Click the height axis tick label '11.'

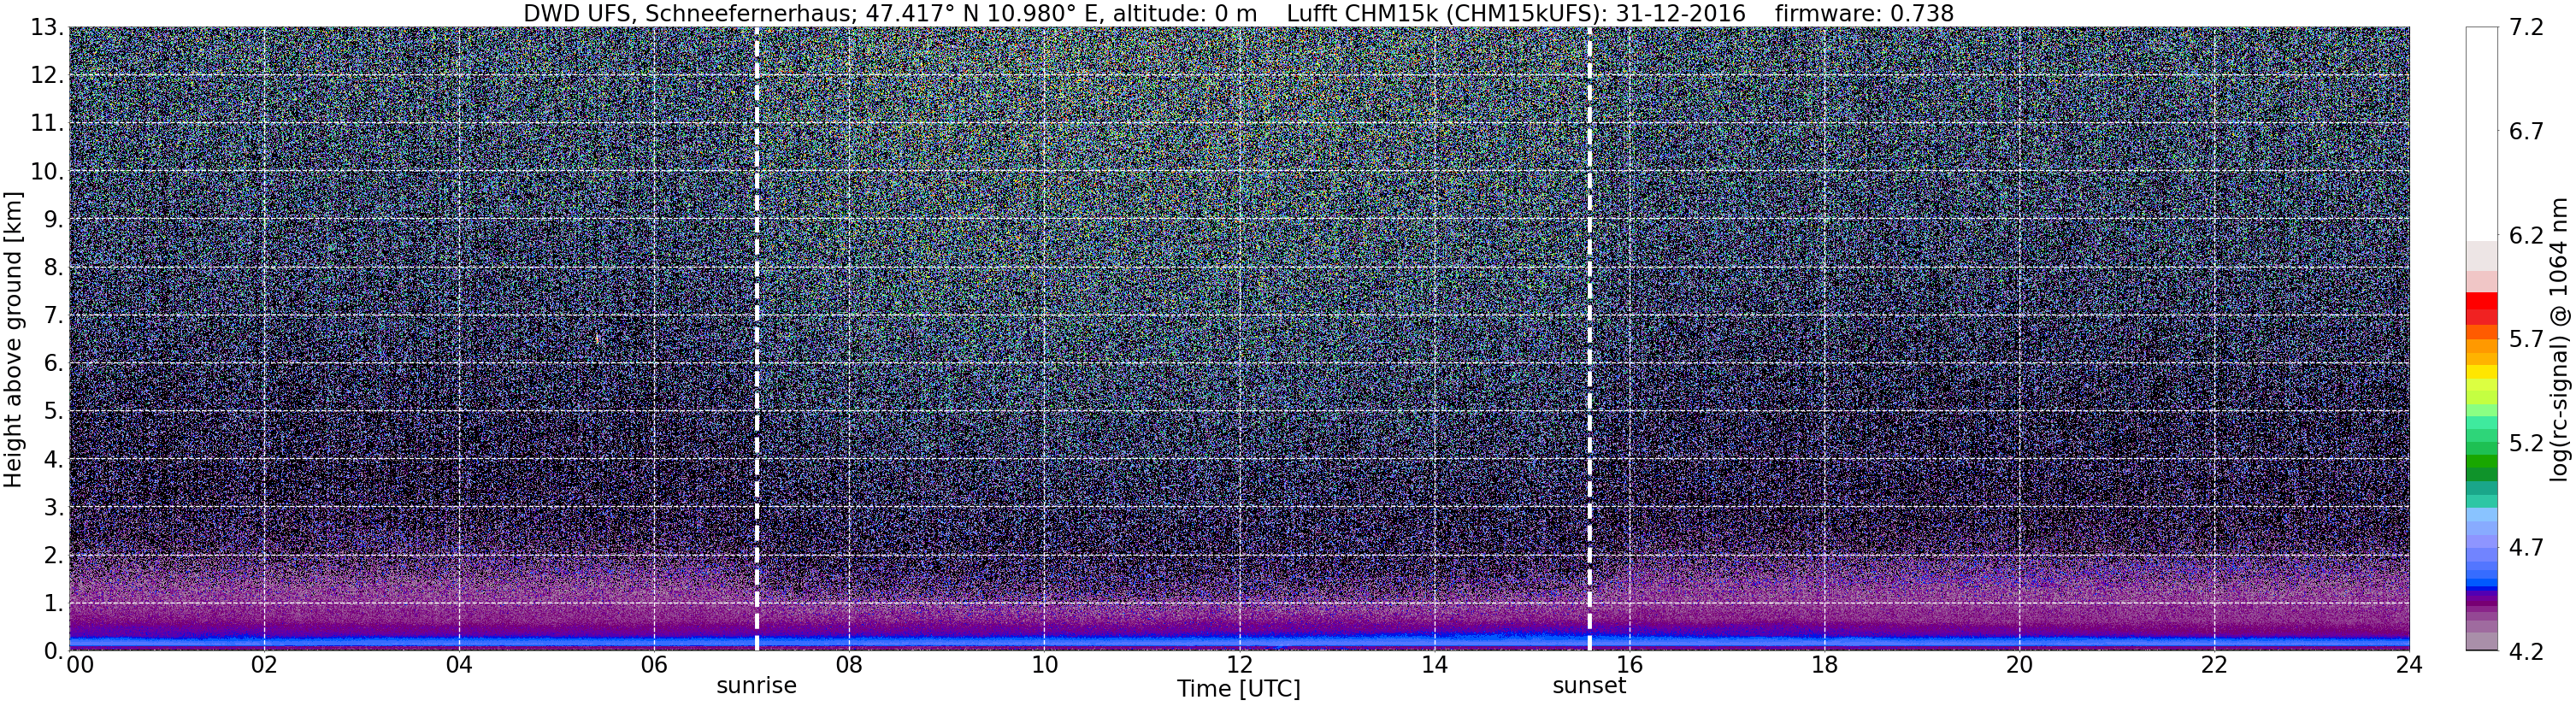(x=47, y=124)
